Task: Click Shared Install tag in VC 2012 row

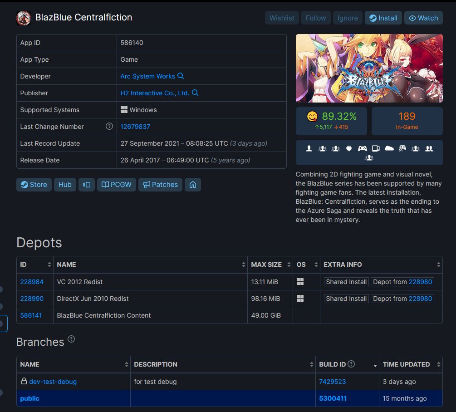Action: (x=346, y=282)
